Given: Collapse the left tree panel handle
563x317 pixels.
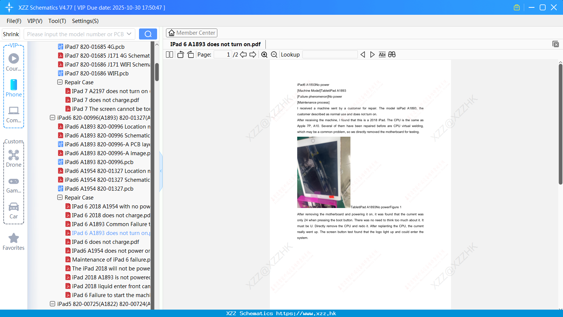Looking at the screenshot, I should tap(161, 171).
